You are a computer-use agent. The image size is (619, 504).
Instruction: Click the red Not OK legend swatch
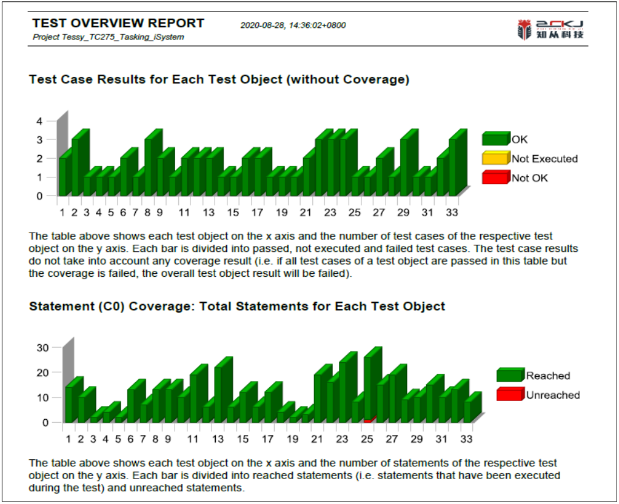click(496, 177)
